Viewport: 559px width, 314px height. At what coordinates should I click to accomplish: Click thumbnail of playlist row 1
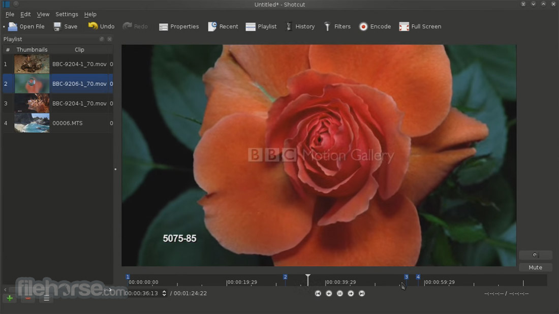click(32, 64)
